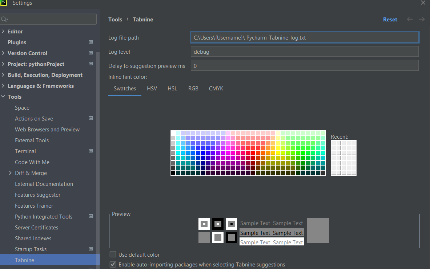Expand Build, Execution, Deployment section
This screenshot has height=269, width=430.
pyautogui.click(x=3, y=75)
